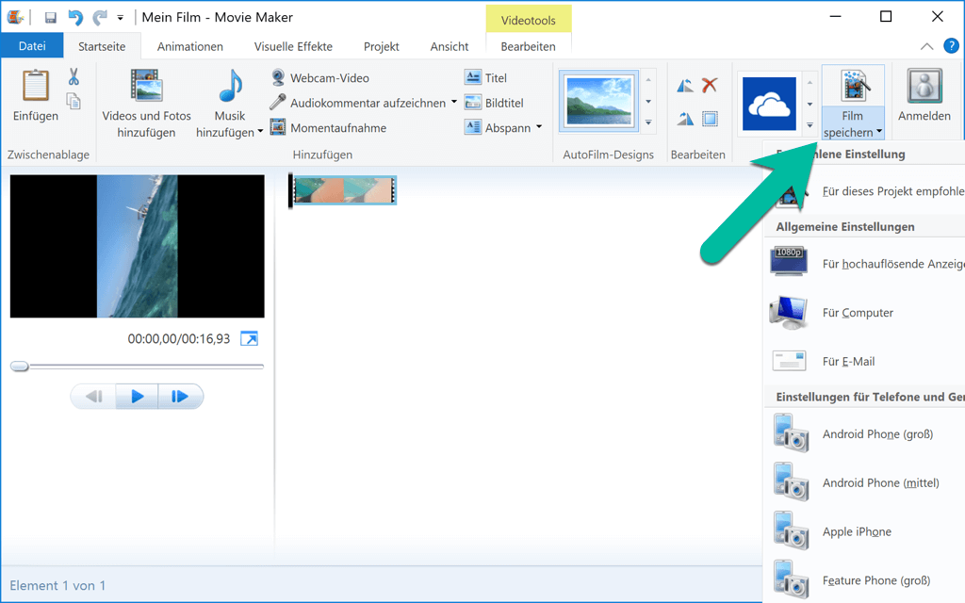Select the AutoFilm design thumbnail
The image size is (965, 603).
(598, 102)
